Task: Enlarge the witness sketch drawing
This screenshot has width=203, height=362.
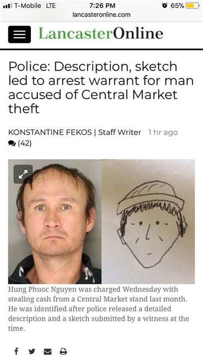Action: point(148,222)
